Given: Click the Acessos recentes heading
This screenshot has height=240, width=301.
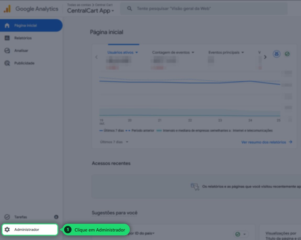Looking at the screenshot, I should [111, 163].
